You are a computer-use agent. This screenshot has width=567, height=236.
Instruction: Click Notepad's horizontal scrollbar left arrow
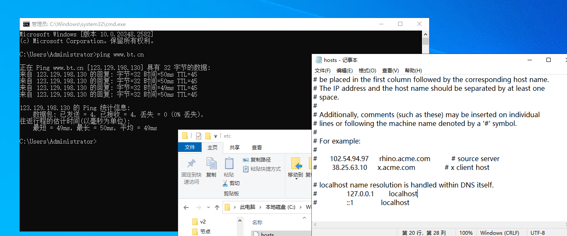316,225
